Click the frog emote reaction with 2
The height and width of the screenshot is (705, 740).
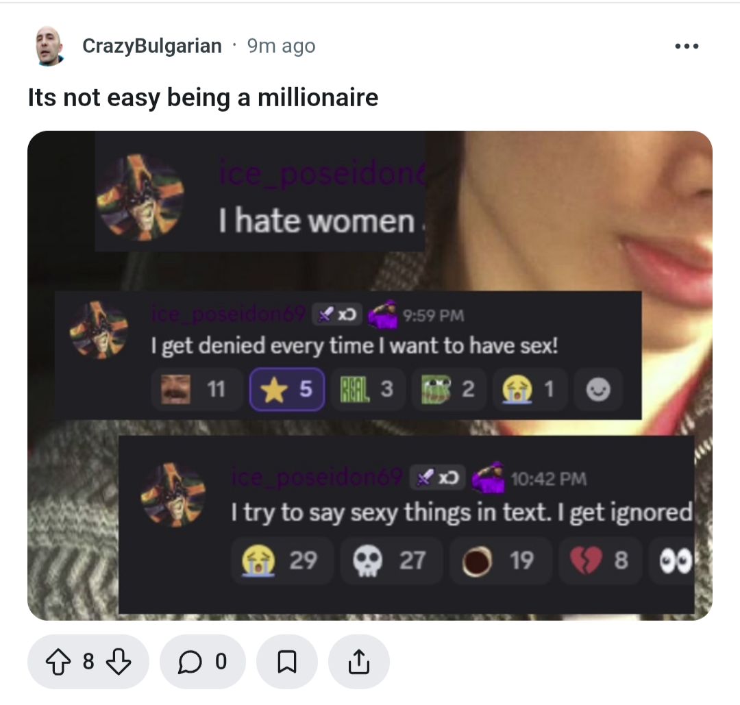[449, 389]
